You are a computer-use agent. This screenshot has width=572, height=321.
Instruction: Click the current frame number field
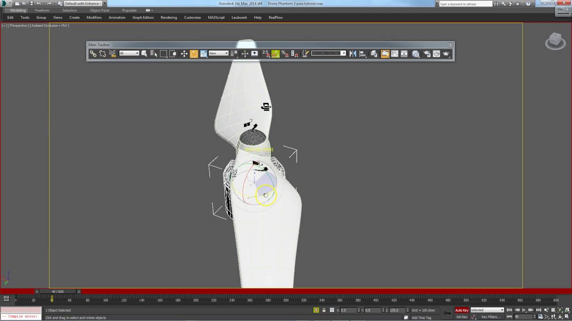click(x=523, y=317)
